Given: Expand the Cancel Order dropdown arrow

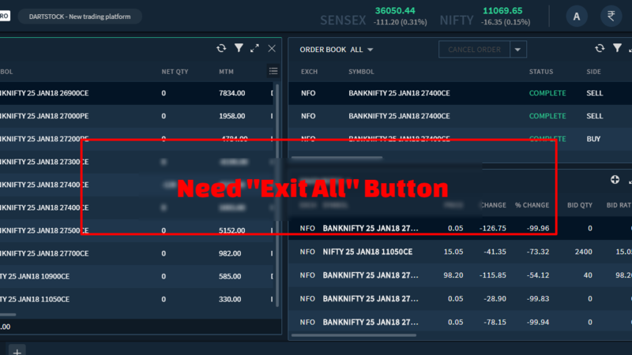Looking at the screenshot, I should pos(517,50).
